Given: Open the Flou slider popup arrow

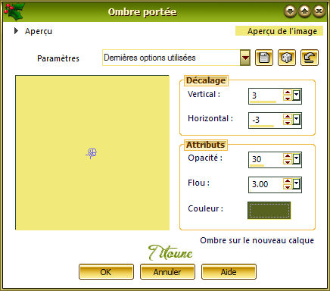Looking at the screenshot, I should [297, 184].
